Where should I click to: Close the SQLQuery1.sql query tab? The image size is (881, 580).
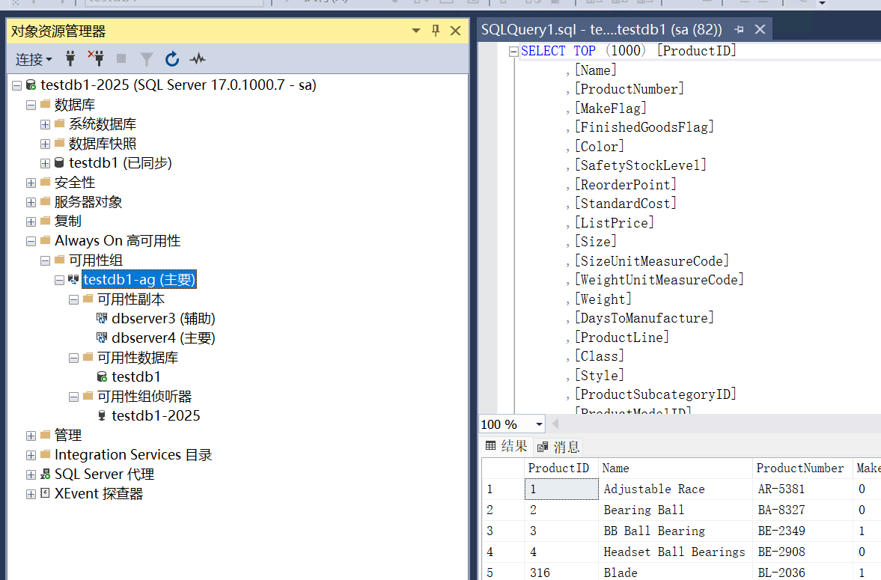[760, 30]
